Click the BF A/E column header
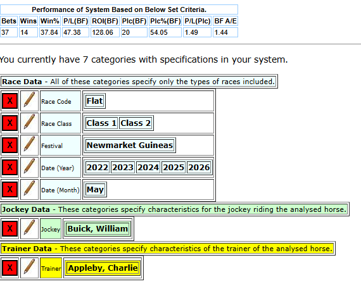 225,21
